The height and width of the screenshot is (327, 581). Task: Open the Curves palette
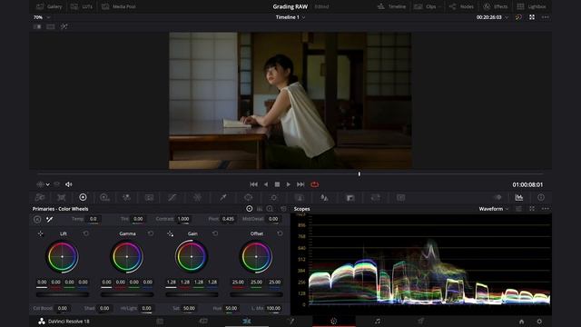(172, 198)
